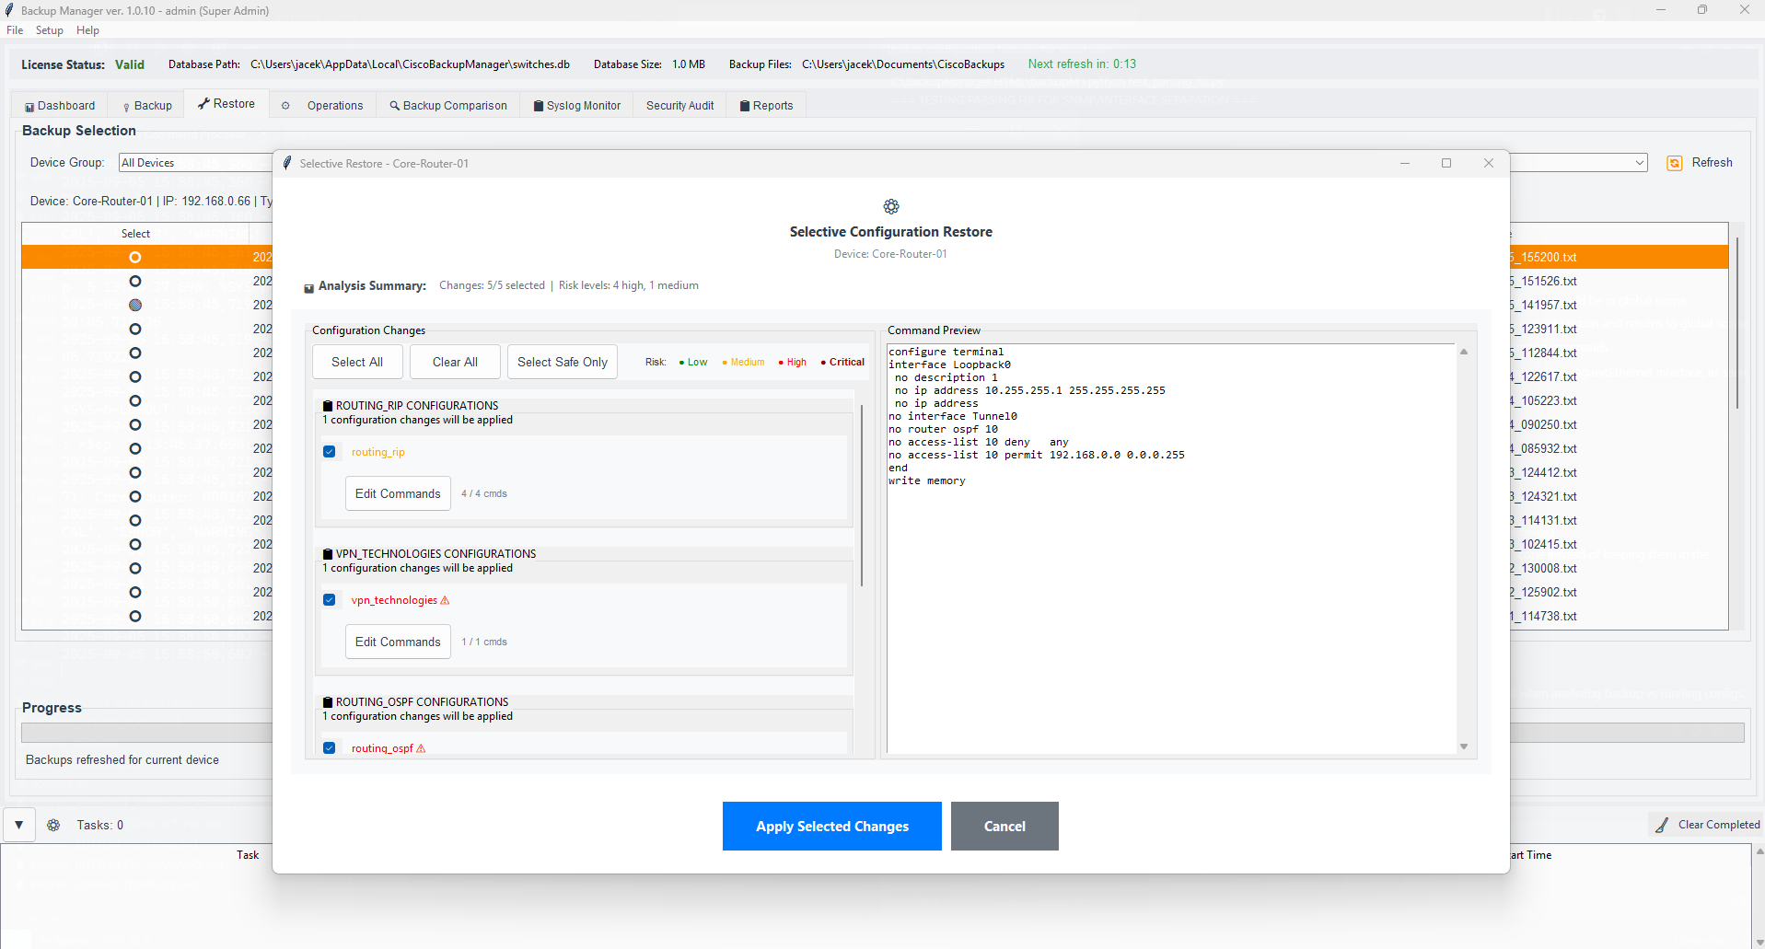
Task: Click the Analysis Summary icon
Action: (309, 288)
